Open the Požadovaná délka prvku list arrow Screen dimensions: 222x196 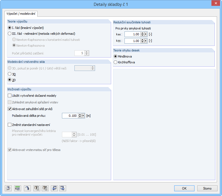point(83,116)
